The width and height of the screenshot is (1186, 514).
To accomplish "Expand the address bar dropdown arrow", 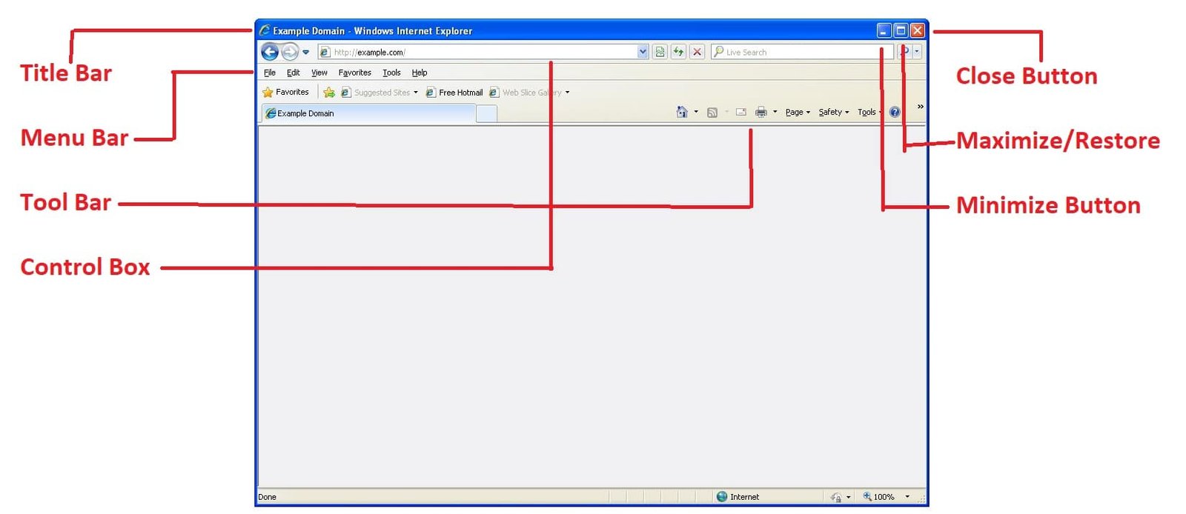I will pyautogui.click(x=643, y=52).
